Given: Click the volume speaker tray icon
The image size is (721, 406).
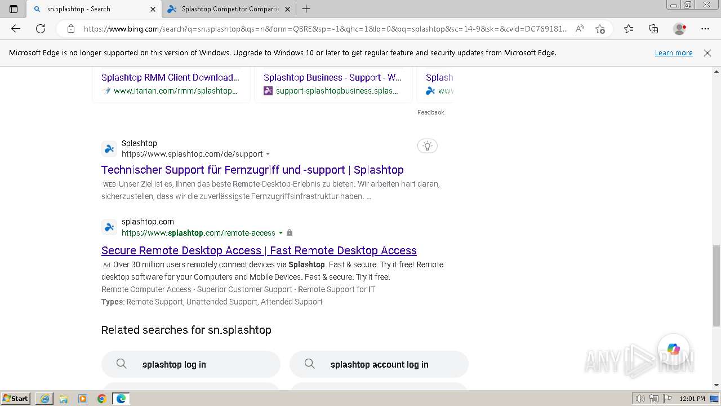Looking at the screenshot, I should pos(640,399).
